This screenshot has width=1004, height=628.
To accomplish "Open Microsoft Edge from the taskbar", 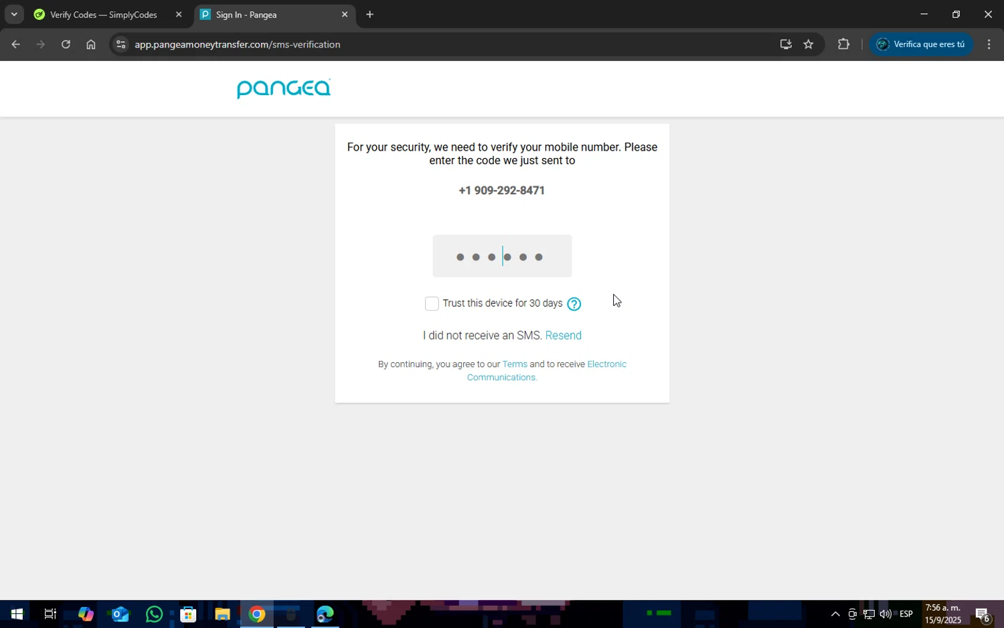I will (x=325, y=614).
